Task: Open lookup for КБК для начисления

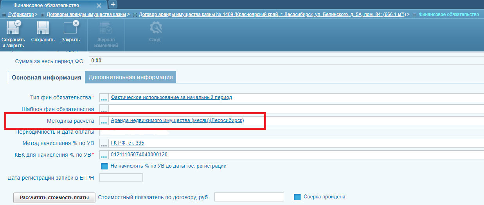Action: point(104,155)
